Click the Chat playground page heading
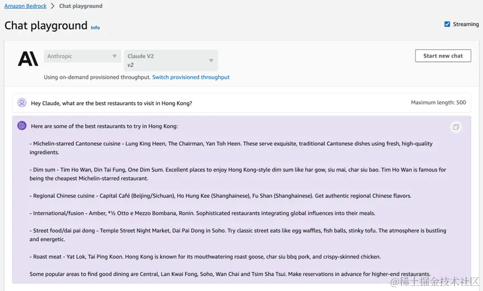Screen dimensions: 483x291 (x=46, y=25)
